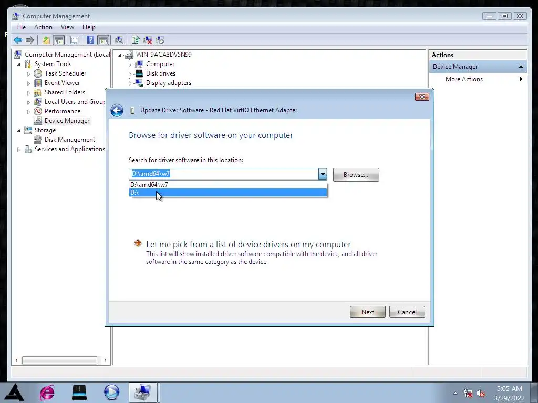Image resolution: width=538 pixels, height=403 pixels.
Task: Expand Disk drives device category
Action: pyautogui.click(x=130, y=73)
